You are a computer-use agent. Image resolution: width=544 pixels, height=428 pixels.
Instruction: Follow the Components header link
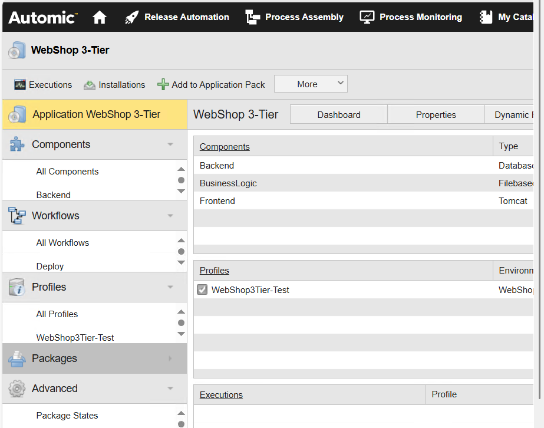[x=225, y=146]
